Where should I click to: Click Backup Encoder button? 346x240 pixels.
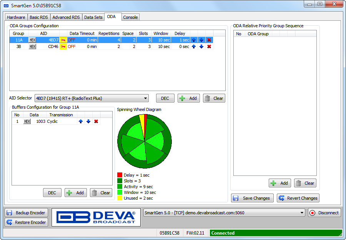click(27, 213)
